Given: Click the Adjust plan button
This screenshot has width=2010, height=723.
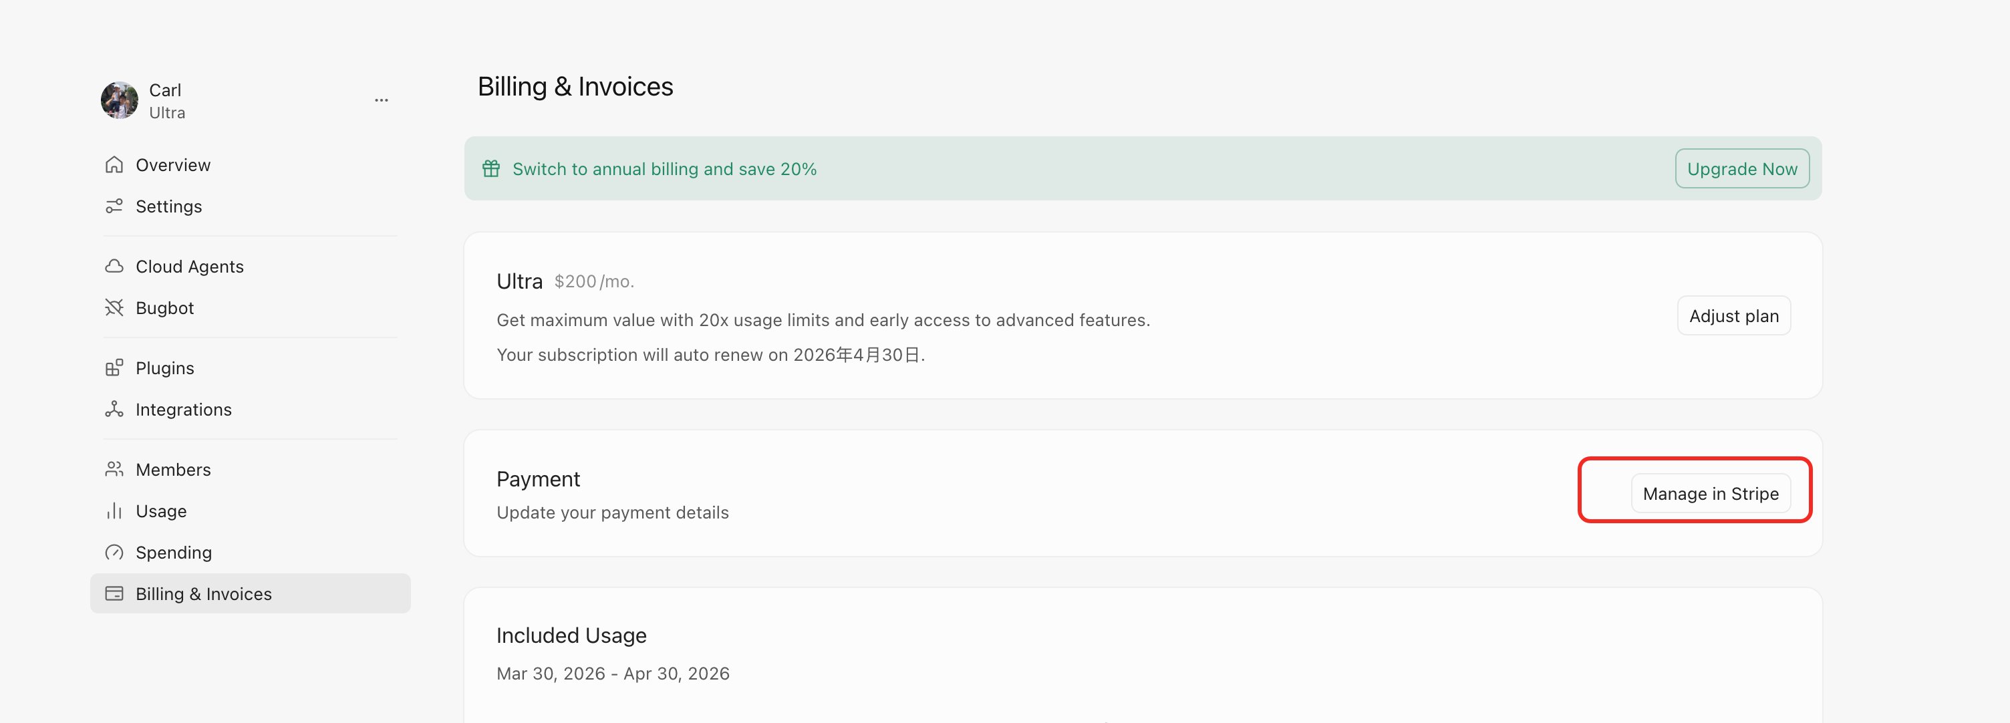Looking at the screenshot, I should coord(1734,316).
